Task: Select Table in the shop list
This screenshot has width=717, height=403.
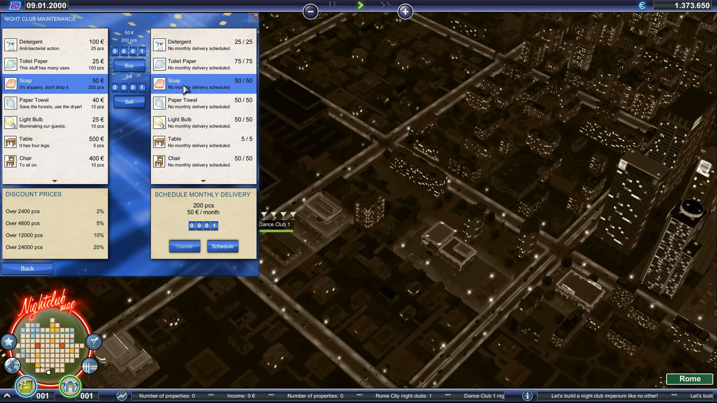Action: click(55, 142)
